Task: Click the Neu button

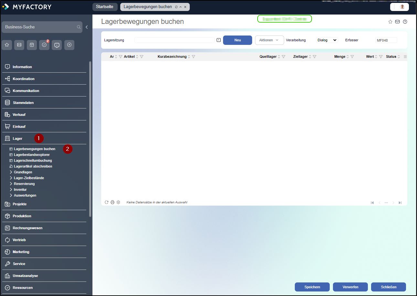Action: (x=238, y=40)
